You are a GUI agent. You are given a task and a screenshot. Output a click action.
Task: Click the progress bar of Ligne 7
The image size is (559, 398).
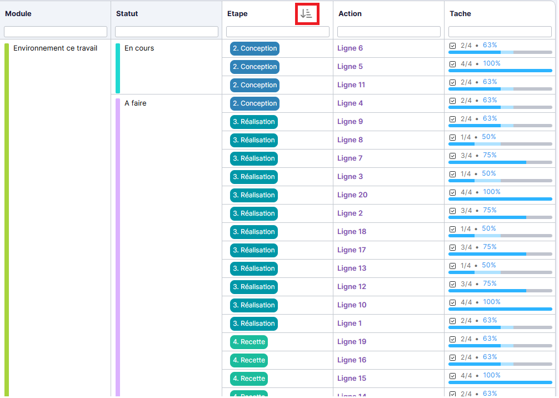pyautogui.click(x=500, y=162)
